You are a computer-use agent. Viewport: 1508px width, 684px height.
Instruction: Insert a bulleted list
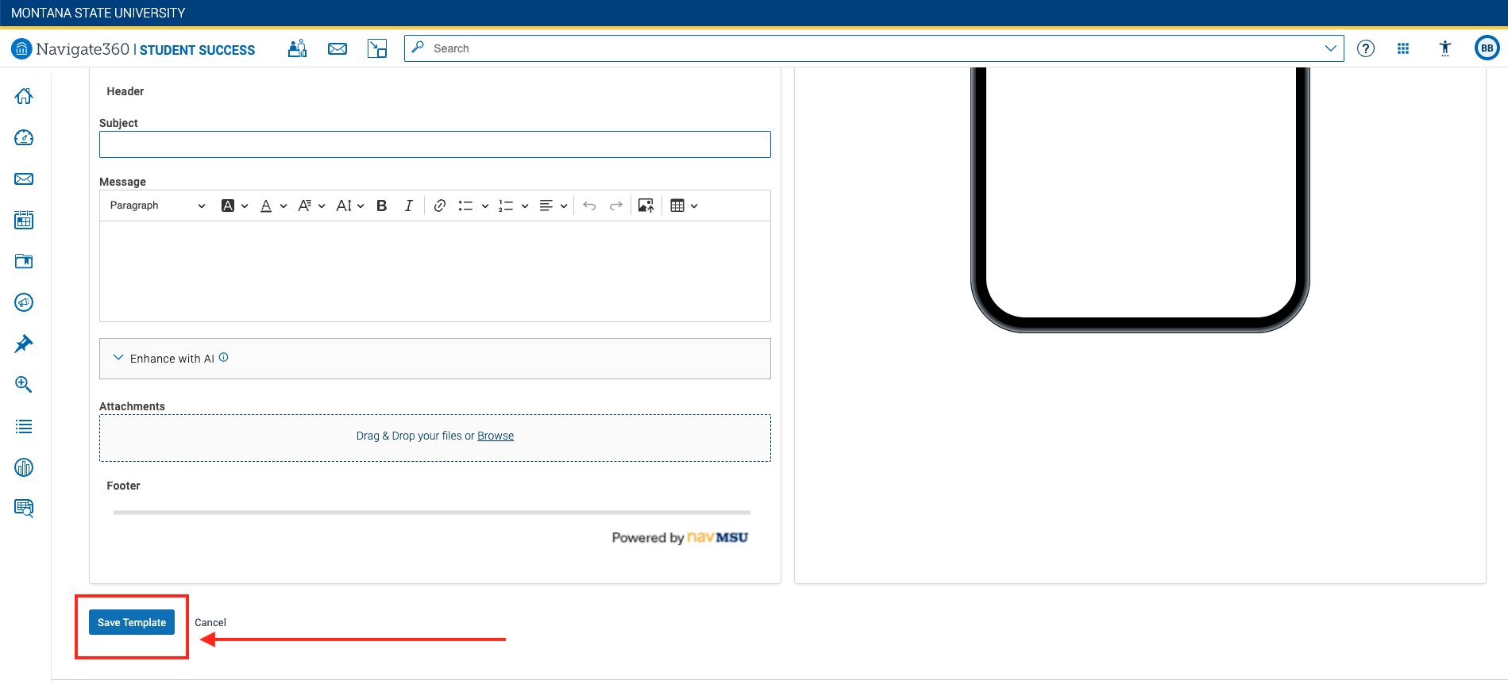point(466,206)
